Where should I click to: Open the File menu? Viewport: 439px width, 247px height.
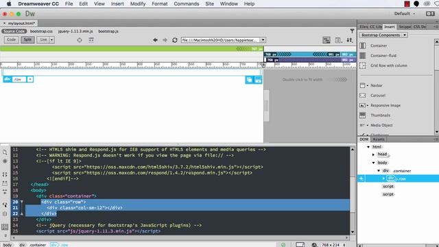(x=69, y=4)
